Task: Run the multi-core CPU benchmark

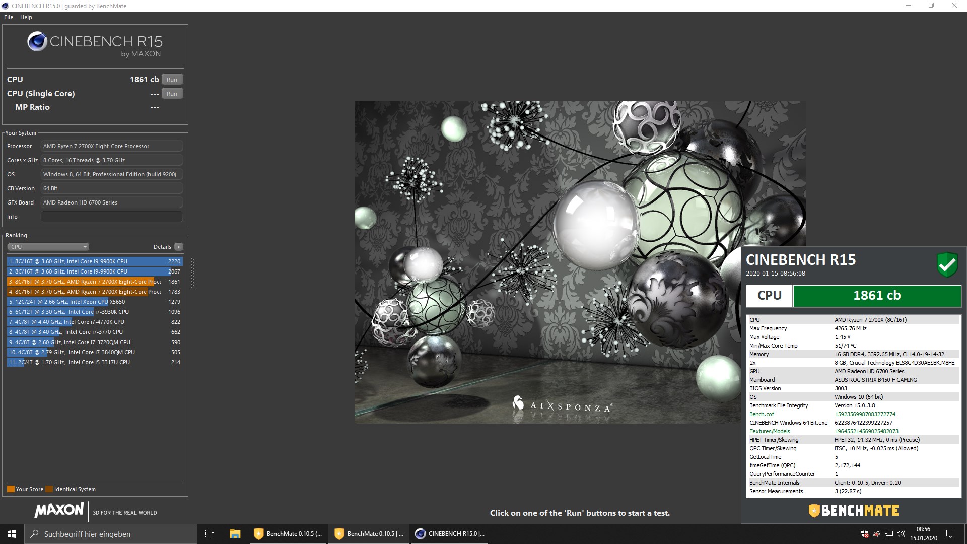Action: [172, 80]
